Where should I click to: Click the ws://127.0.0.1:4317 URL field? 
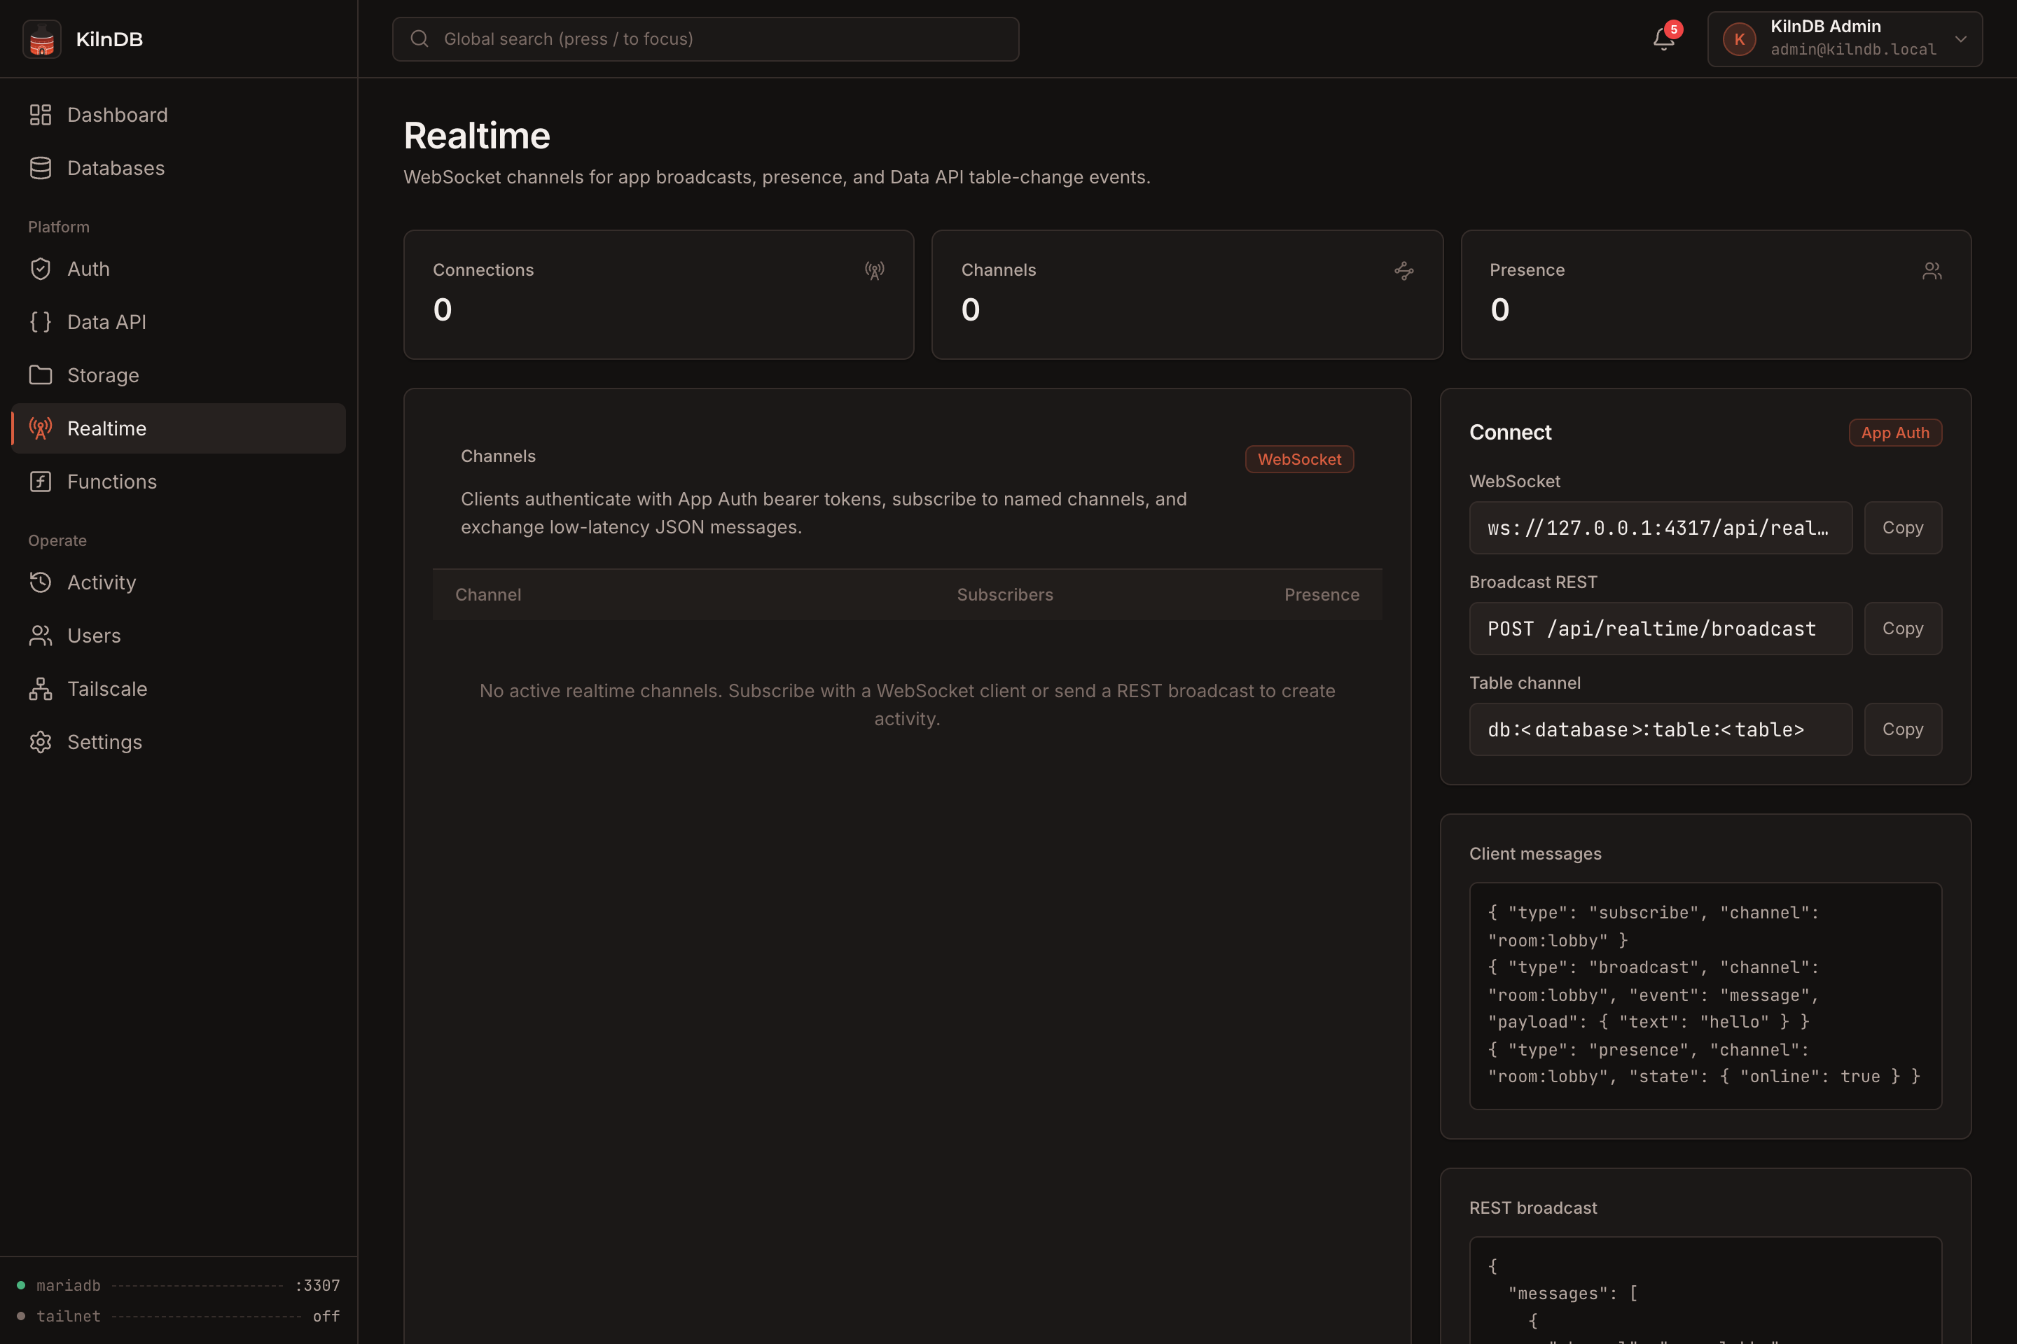(1661, 528)
